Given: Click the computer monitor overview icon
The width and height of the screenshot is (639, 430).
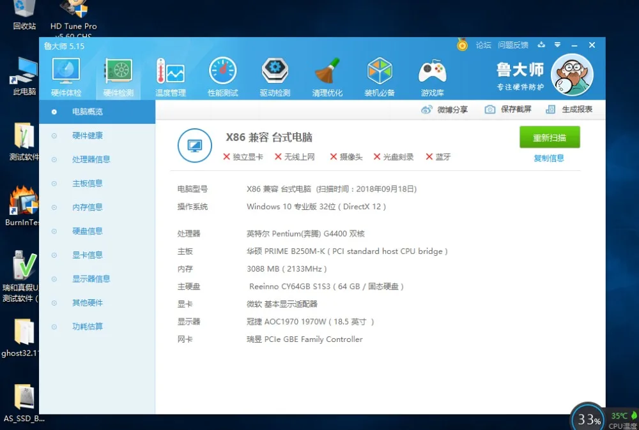Looking at the screenshot, I should coord(195,145).
